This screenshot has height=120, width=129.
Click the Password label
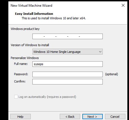click(x=21, y=74)
